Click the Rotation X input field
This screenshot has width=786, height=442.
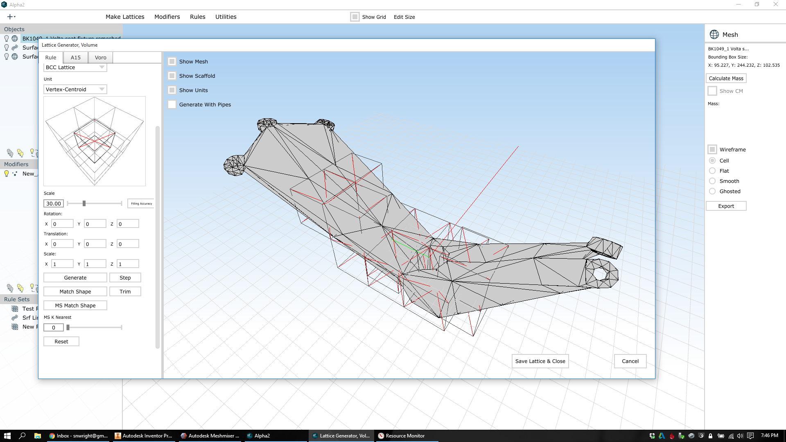pos(62,224)
